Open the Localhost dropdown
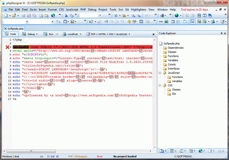The width and height of the screenshot is (229, 160). click(x=81, y=34)
